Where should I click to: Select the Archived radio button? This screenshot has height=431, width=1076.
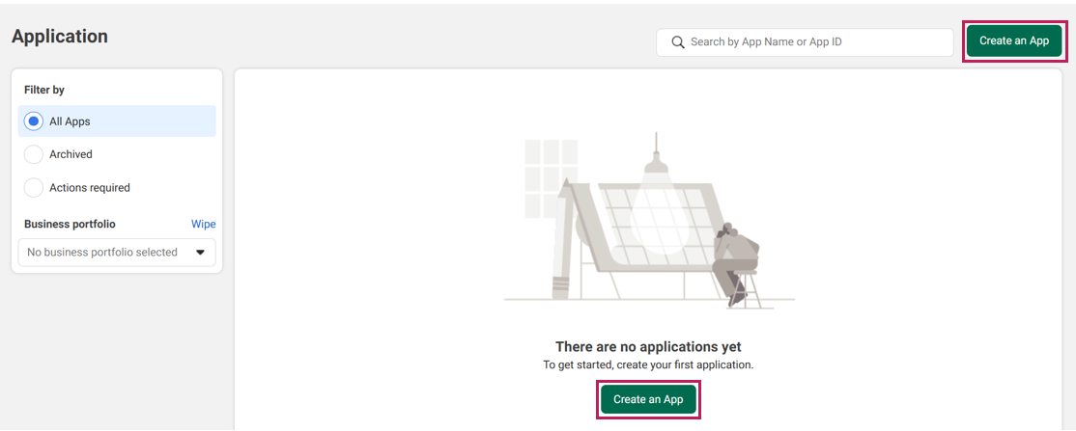[x=34, y=154]
